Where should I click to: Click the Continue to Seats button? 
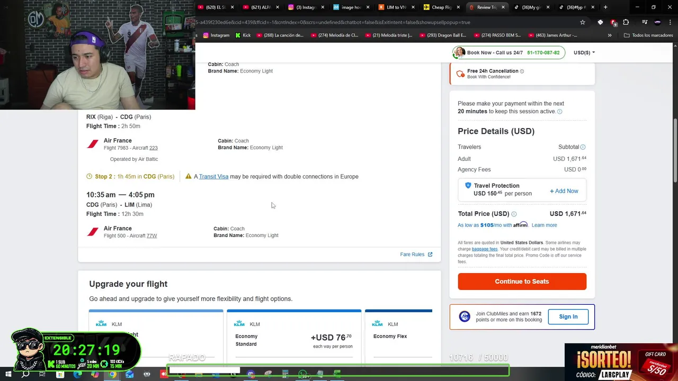pos(522,282)
